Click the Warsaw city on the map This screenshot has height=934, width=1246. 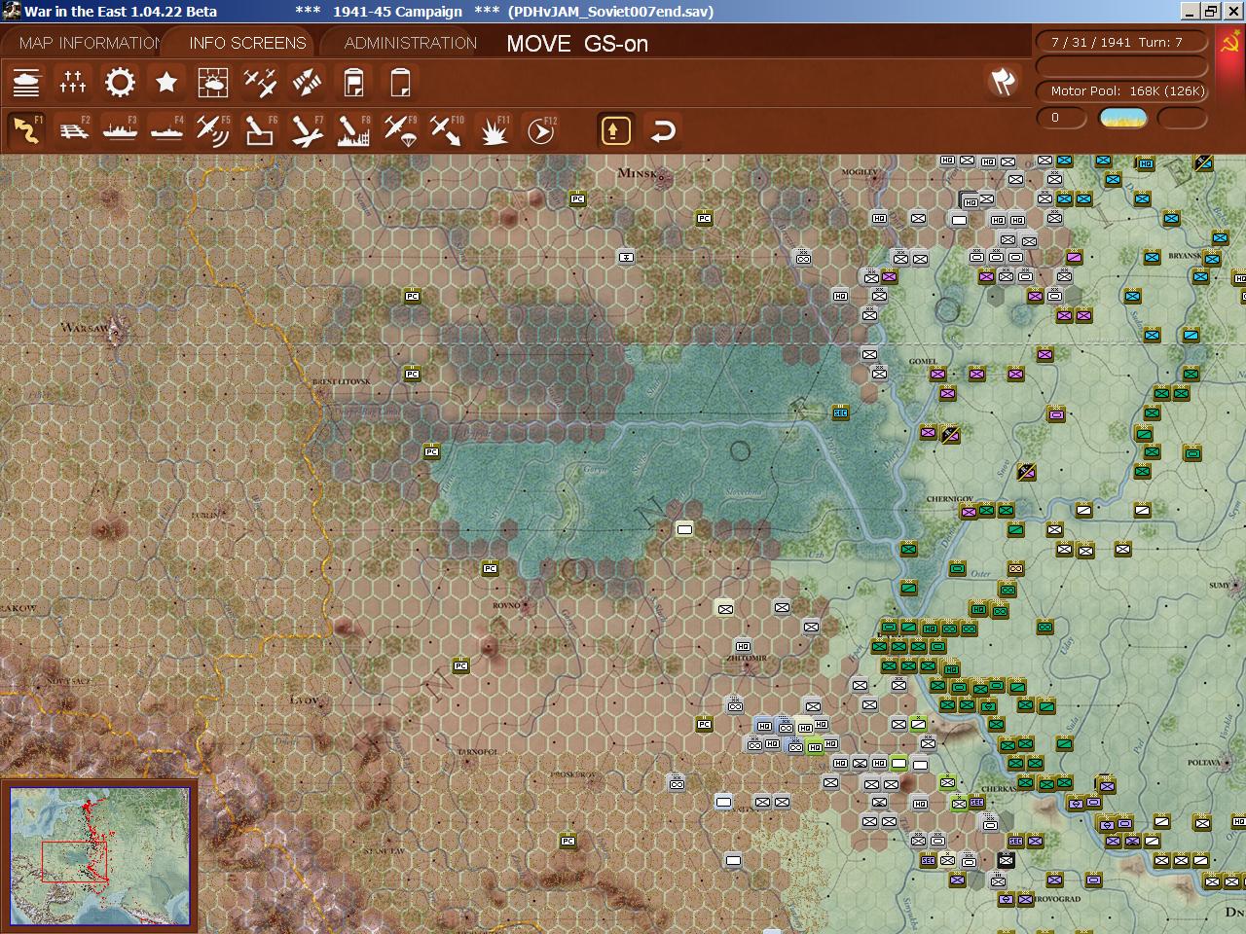pyautogui.click(x=113, y=331)
